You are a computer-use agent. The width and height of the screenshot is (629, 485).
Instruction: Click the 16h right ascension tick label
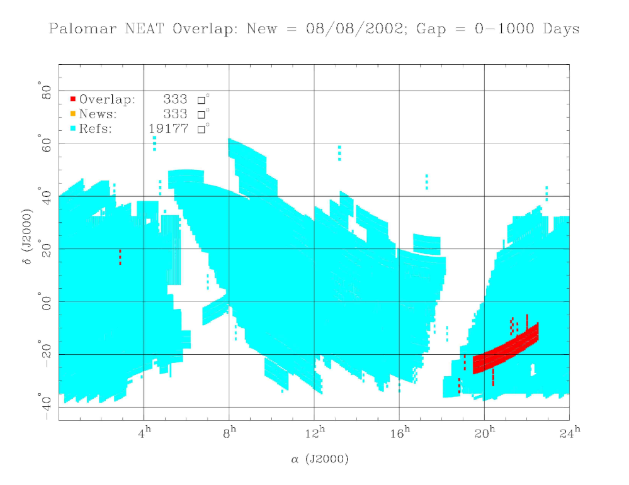pos(400,433)
